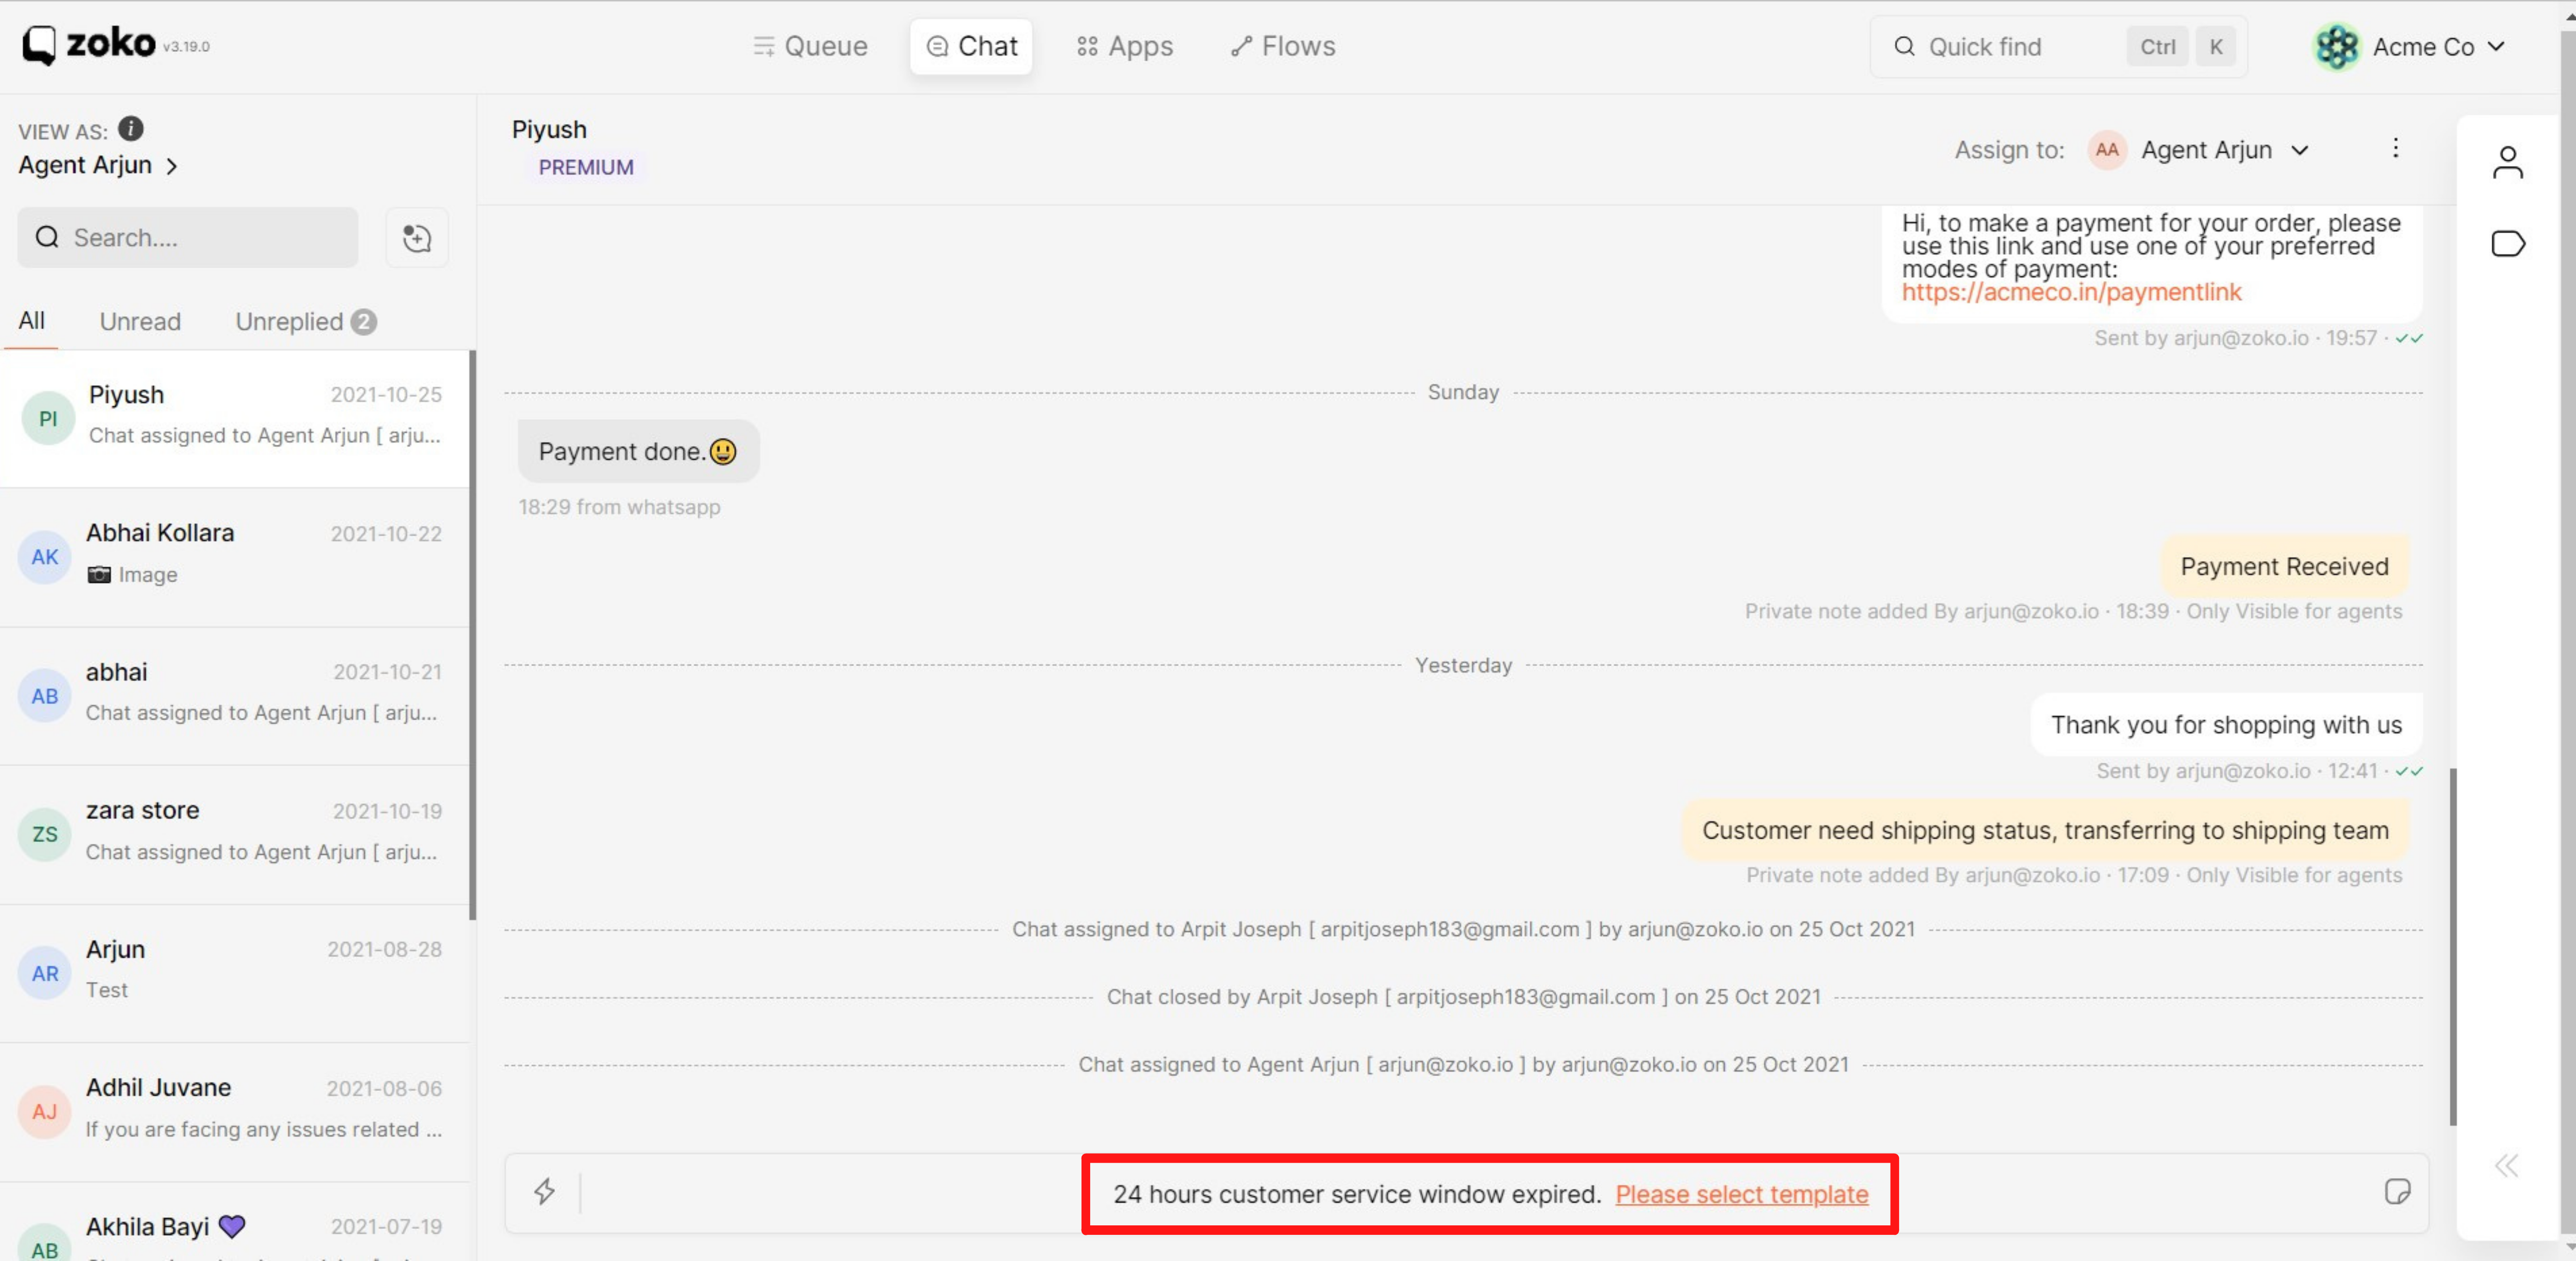Click the shipping status private note
The image size is (2576, 1261).
tap(2045, 830)
